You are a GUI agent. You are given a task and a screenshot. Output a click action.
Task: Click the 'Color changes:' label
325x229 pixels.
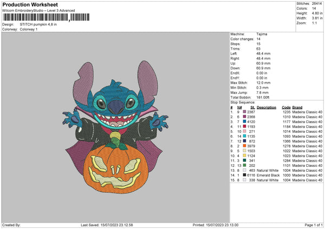(242, 39)
